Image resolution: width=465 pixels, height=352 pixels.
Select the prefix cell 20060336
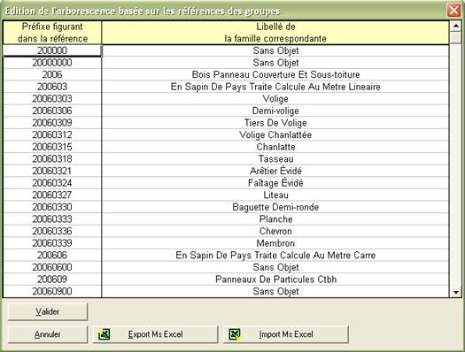(x=52, y=231)
